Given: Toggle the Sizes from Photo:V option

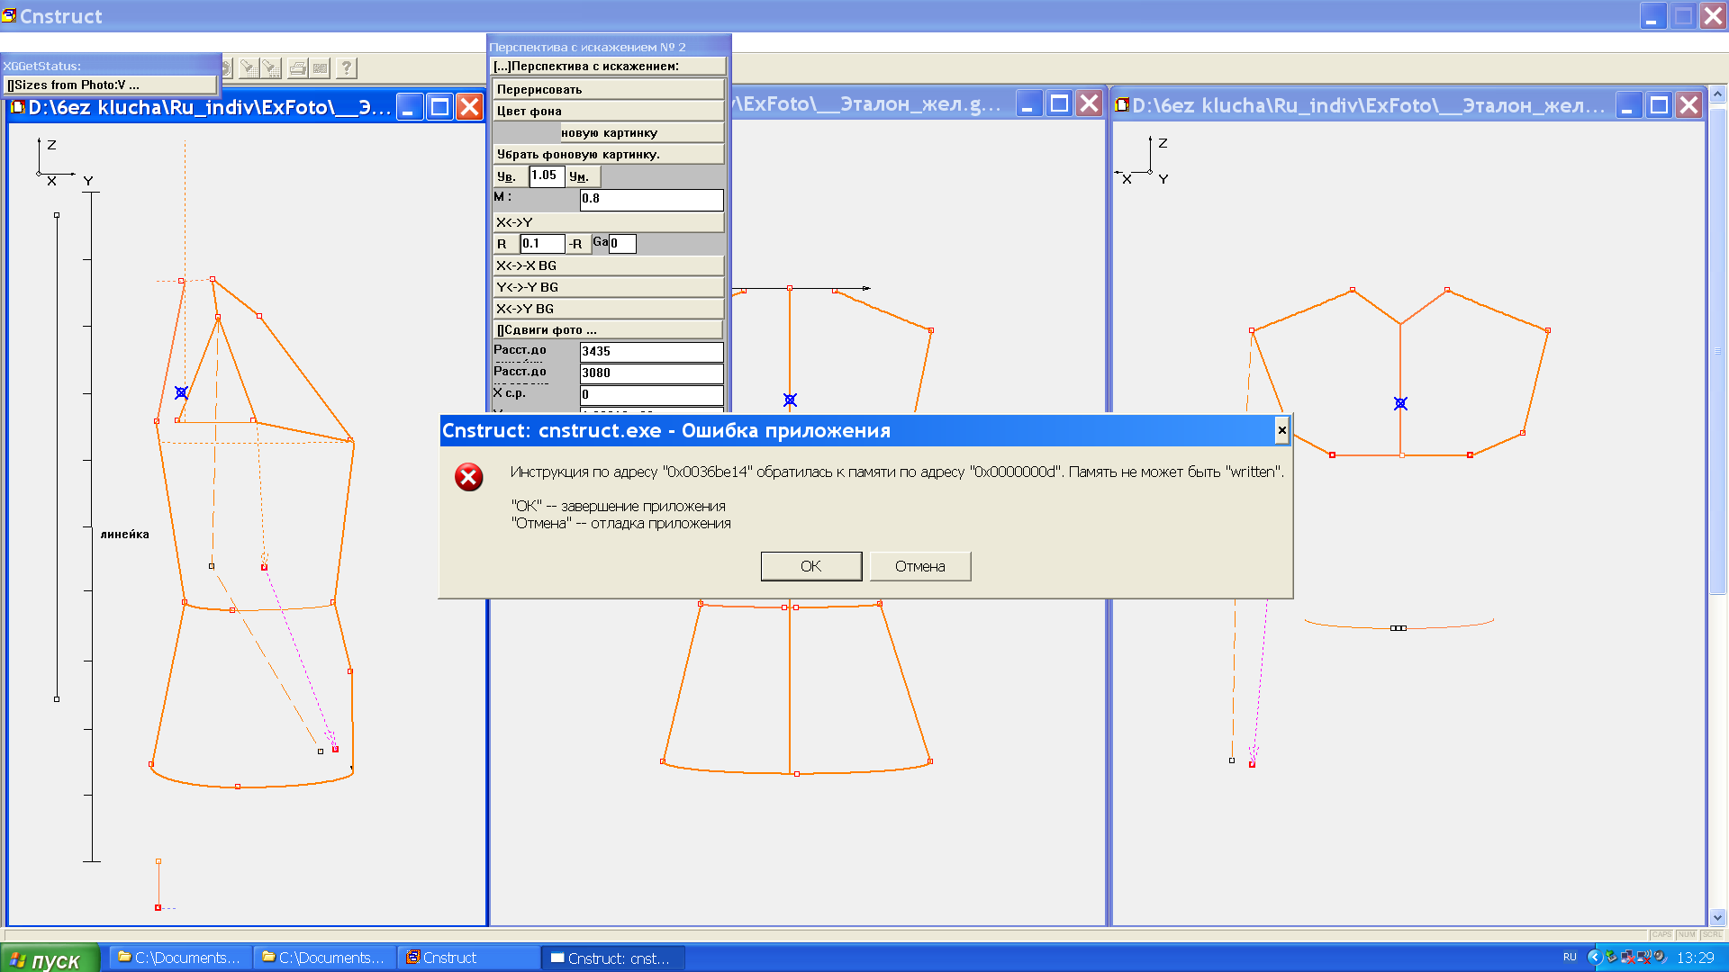Looking at the screenshot, I should click(110, 85).
